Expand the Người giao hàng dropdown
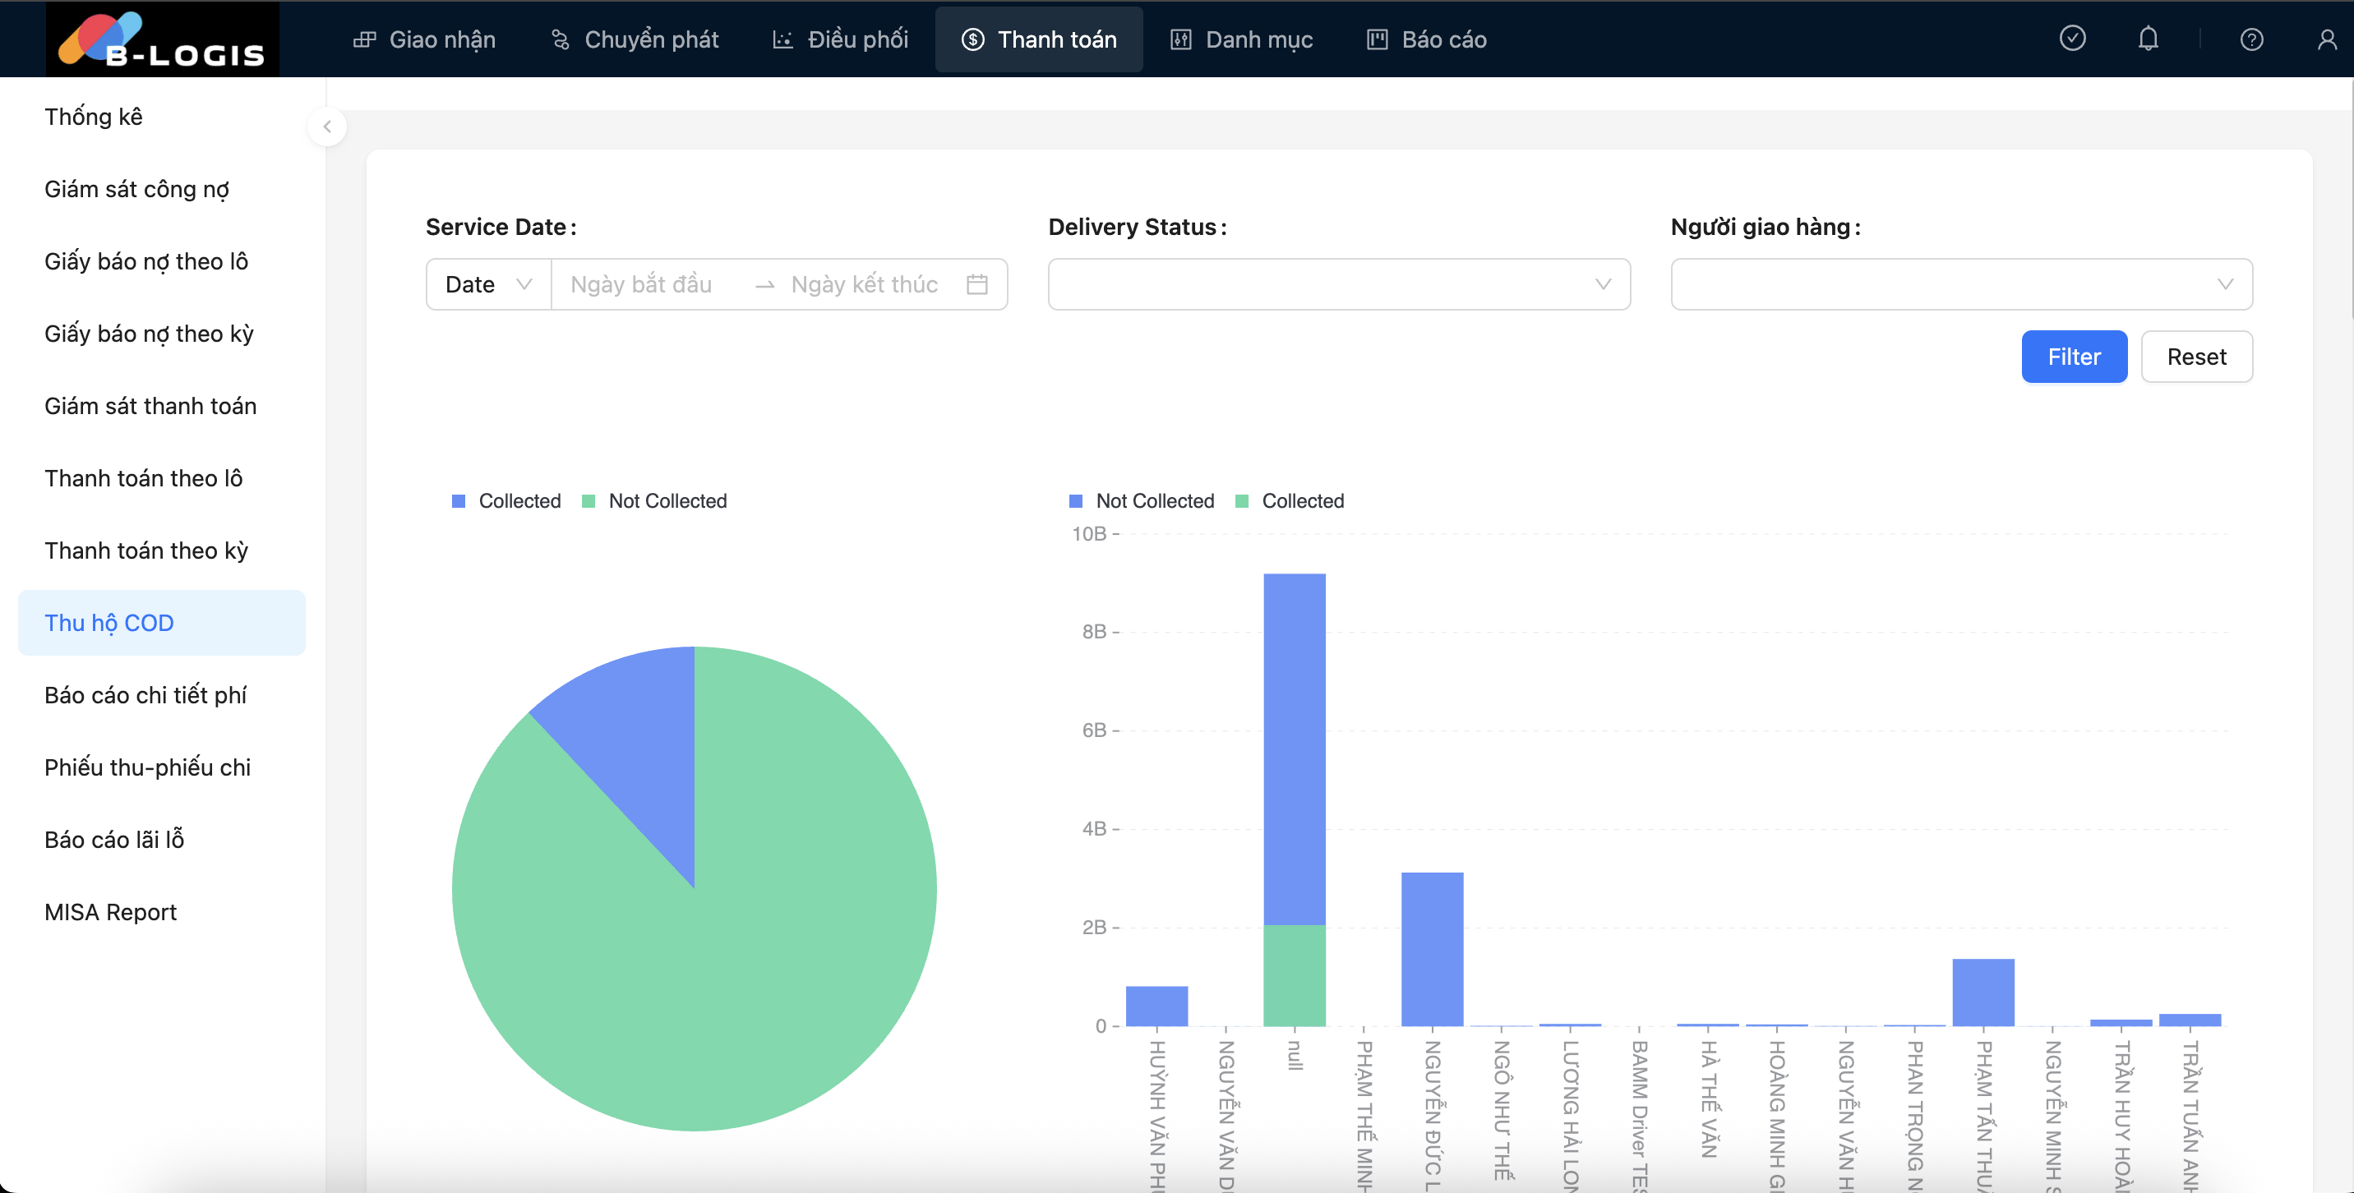Viewport: 2354px width, 1193px height. pos(1961,285)
